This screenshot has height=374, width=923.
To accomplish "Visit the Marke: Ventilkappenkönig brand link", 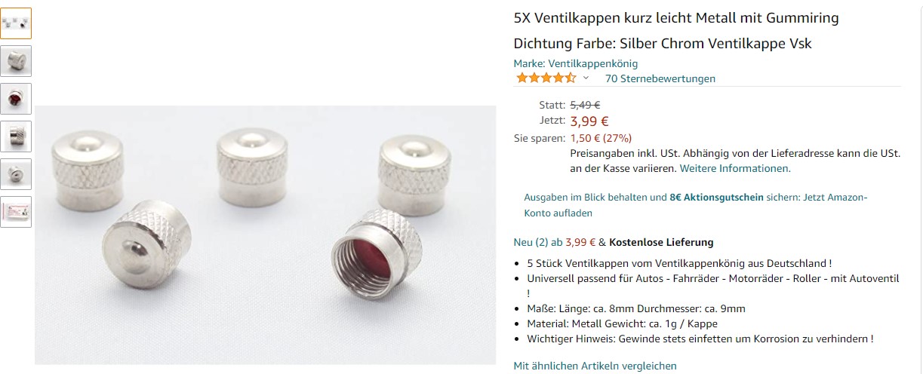I will click(x=576, y=63).
